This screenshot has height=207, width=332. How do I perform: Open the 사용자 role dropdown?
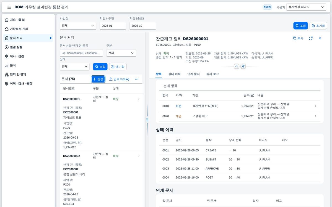(x=306, y=7)
